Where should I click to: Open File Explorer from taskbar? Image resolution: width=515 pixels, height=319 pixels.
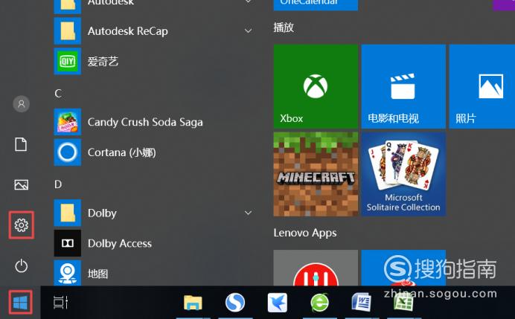pyautogui.click(x=193, y=303)
